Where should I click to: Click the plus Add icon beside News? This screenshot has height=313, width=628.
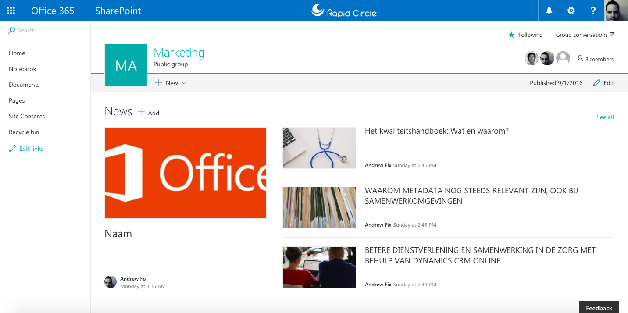coord(141,112)
